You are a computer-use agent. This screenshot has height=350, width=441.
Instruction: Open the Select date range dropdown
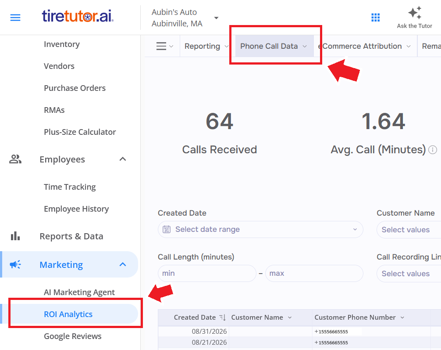(260, 229)
